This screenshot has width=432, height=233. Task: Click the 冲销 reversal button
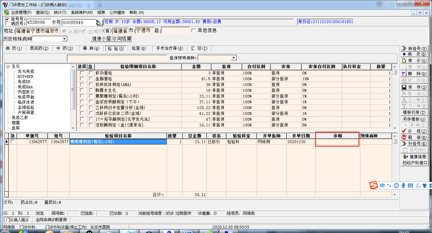(414, 125)
